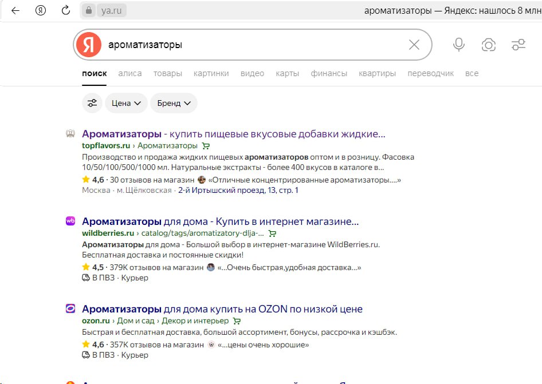Screen dimensions: 542x384
Task: Click the red Yandex logo in search bar
Action: coord(88,45)
